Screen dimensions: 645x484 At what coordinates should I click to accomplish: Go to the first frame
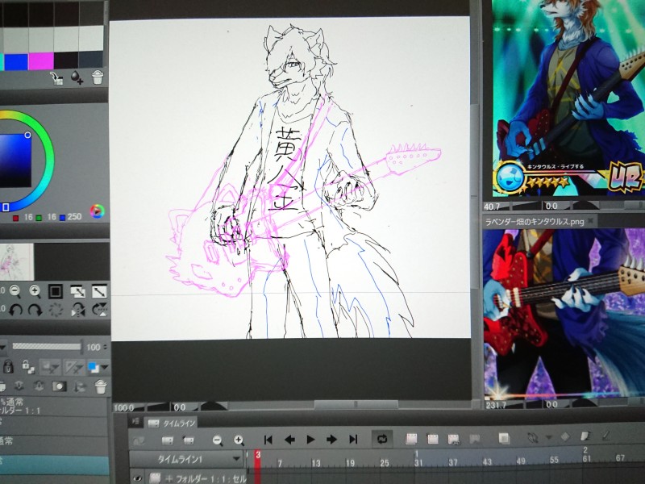[268, 440]
